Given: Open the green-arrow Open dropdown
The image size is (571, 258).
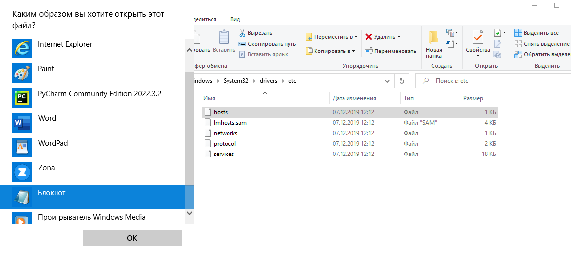Looking at the screenshot, I should point(500,33).
